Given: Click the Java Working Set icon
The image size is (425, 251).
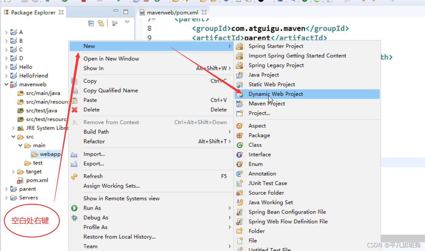Looking at the screenshot, I should (239, 203).
